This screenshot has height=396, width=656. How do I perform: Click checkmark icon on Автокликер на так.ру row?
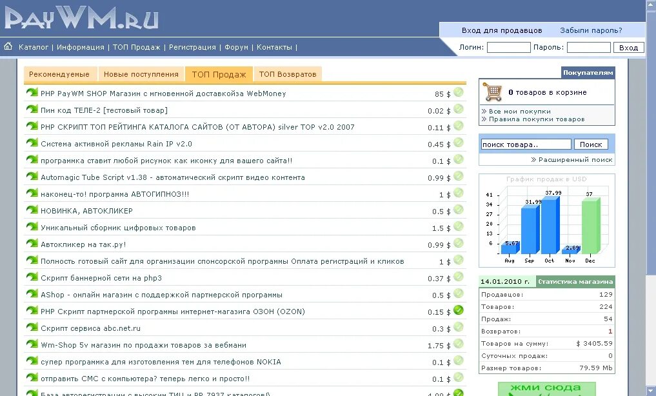pyautogui.click(x=459, y=243)
